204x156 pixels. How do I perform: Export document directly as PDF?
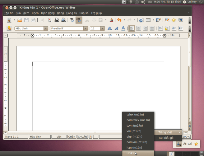(50, 20)
